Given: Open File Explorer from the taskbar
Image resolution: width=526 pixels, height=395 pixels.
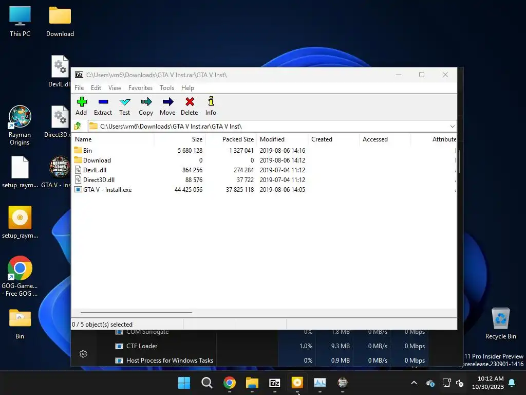Looking at the screenshot, I should coord(252,383).
